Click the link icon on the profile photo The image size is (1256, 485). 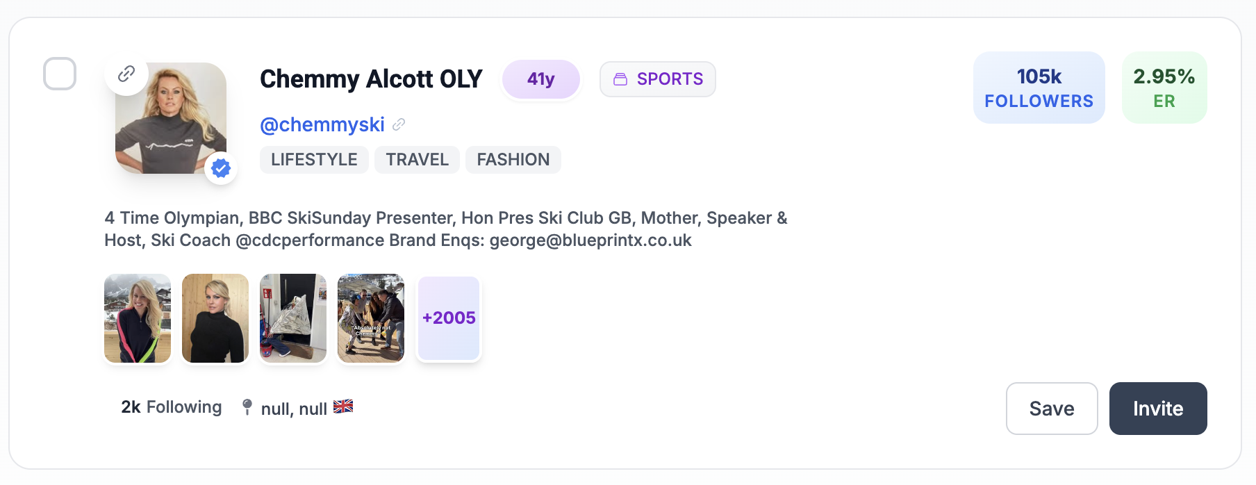point(126,74)
